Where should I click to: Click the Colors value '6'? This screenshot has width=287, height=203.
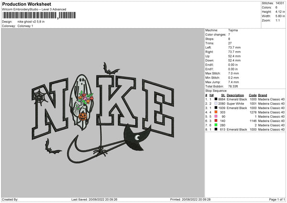point(276,8)
